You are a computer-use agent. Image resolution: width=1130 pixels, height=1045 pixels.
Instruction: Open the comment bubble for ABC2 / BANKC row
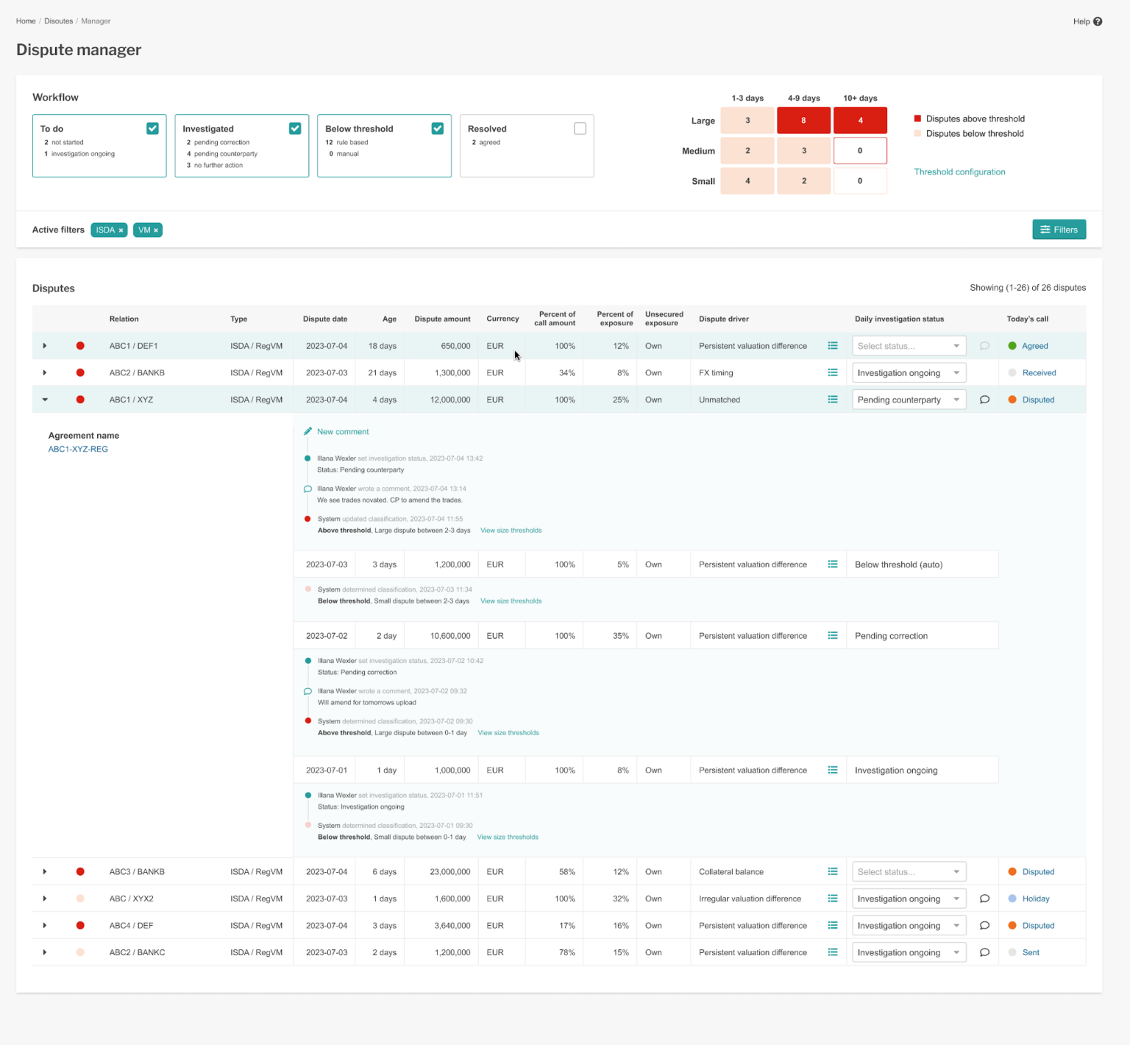(984, 952)
